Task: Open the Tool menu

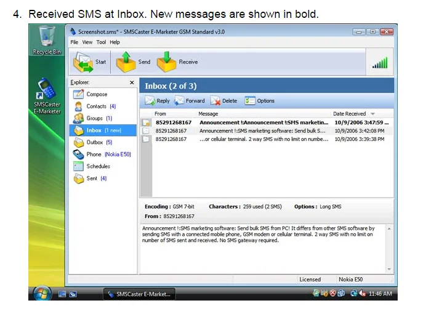Action: [101, 42]
